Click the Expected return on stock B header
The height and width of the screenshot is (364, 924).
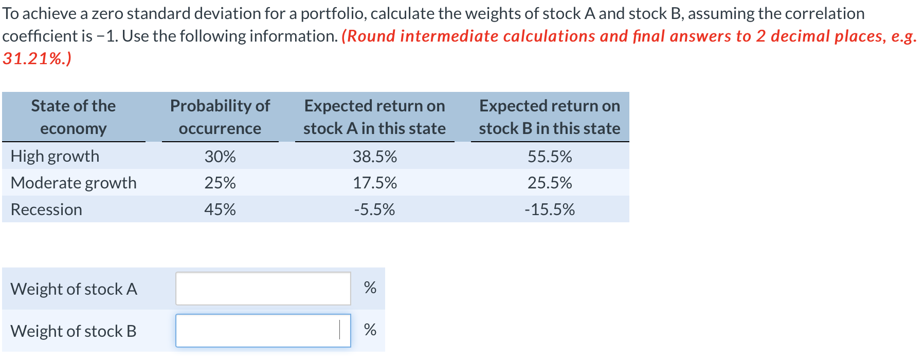click(550, 117)
